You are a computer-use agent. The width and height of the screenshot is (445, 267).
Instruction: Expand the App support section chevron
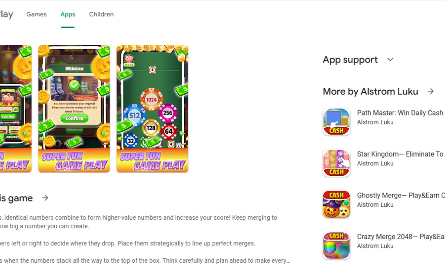390,59
